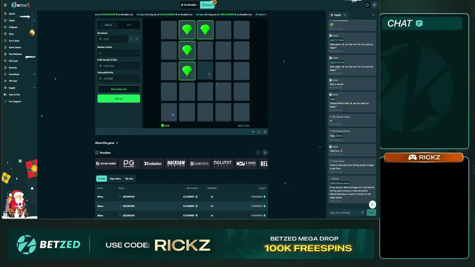Open the Evolution provider logo
The image size is (475, 267).
[153, 164]
